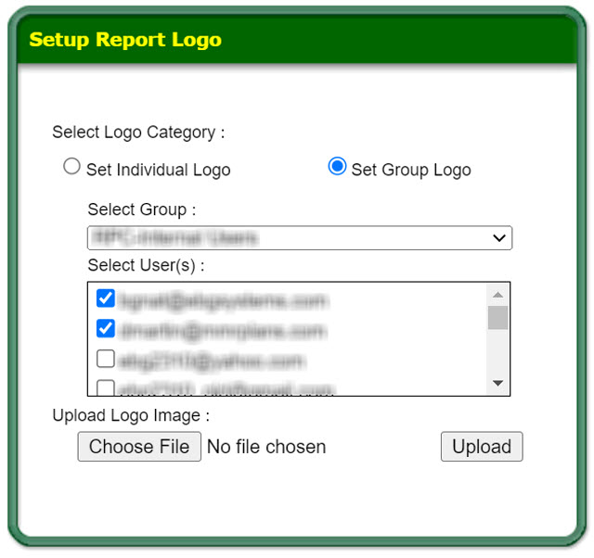Uncheck the second checked user checkbox
This screenshot has width=594, height=558.
(x=105, y=328)
